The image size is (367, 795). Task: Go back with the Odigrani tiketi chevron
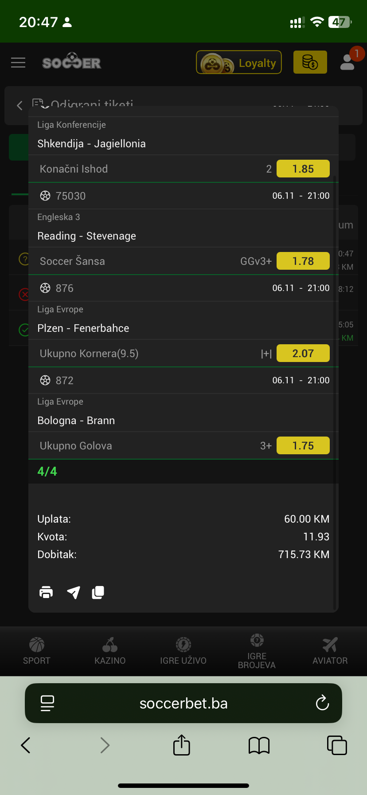[20, 105]
